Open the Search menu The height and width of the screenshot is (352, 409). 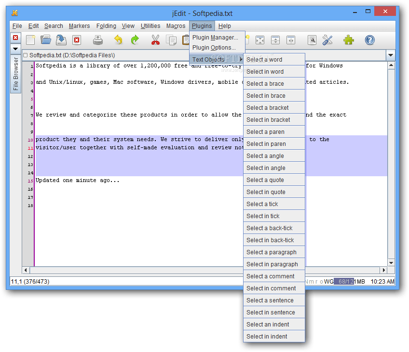(x=54, y=26)
